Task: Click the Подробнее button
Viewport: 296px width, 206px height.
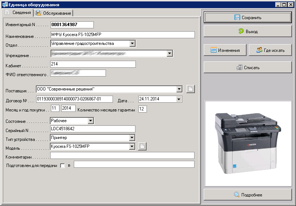Action: point(248,195)
